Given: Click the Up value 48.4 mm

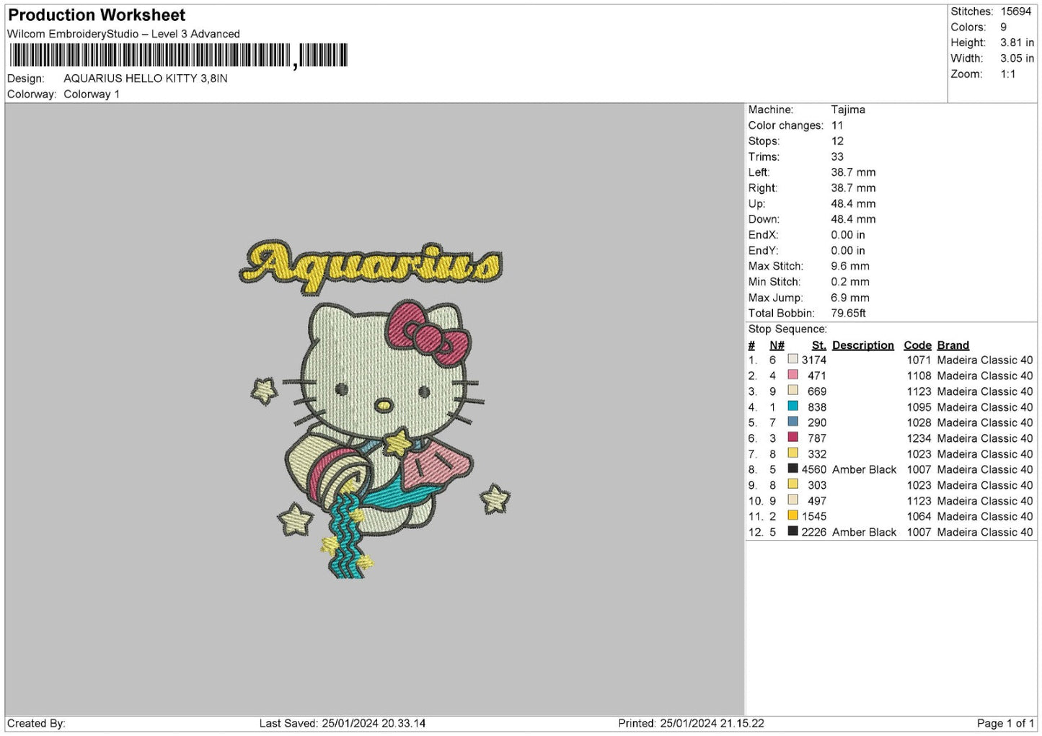Looking at the screenshot, I should pyautogui.click(x=853, y=203).
